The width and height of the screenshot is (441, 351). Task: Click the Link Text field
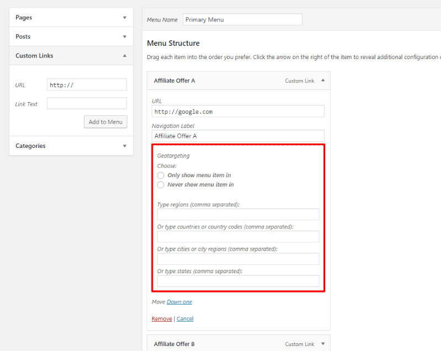click(87, 103)
